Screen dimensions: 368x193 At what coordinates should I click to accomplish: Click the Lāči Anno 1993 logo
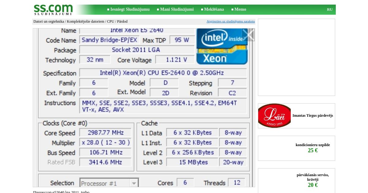[x=274, y=115]
